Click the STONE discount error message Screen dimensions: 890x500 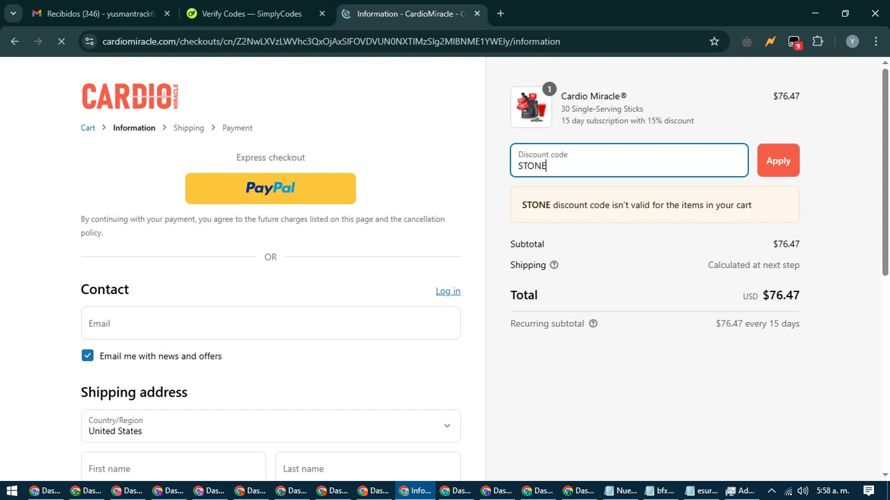tap(655, 205)
